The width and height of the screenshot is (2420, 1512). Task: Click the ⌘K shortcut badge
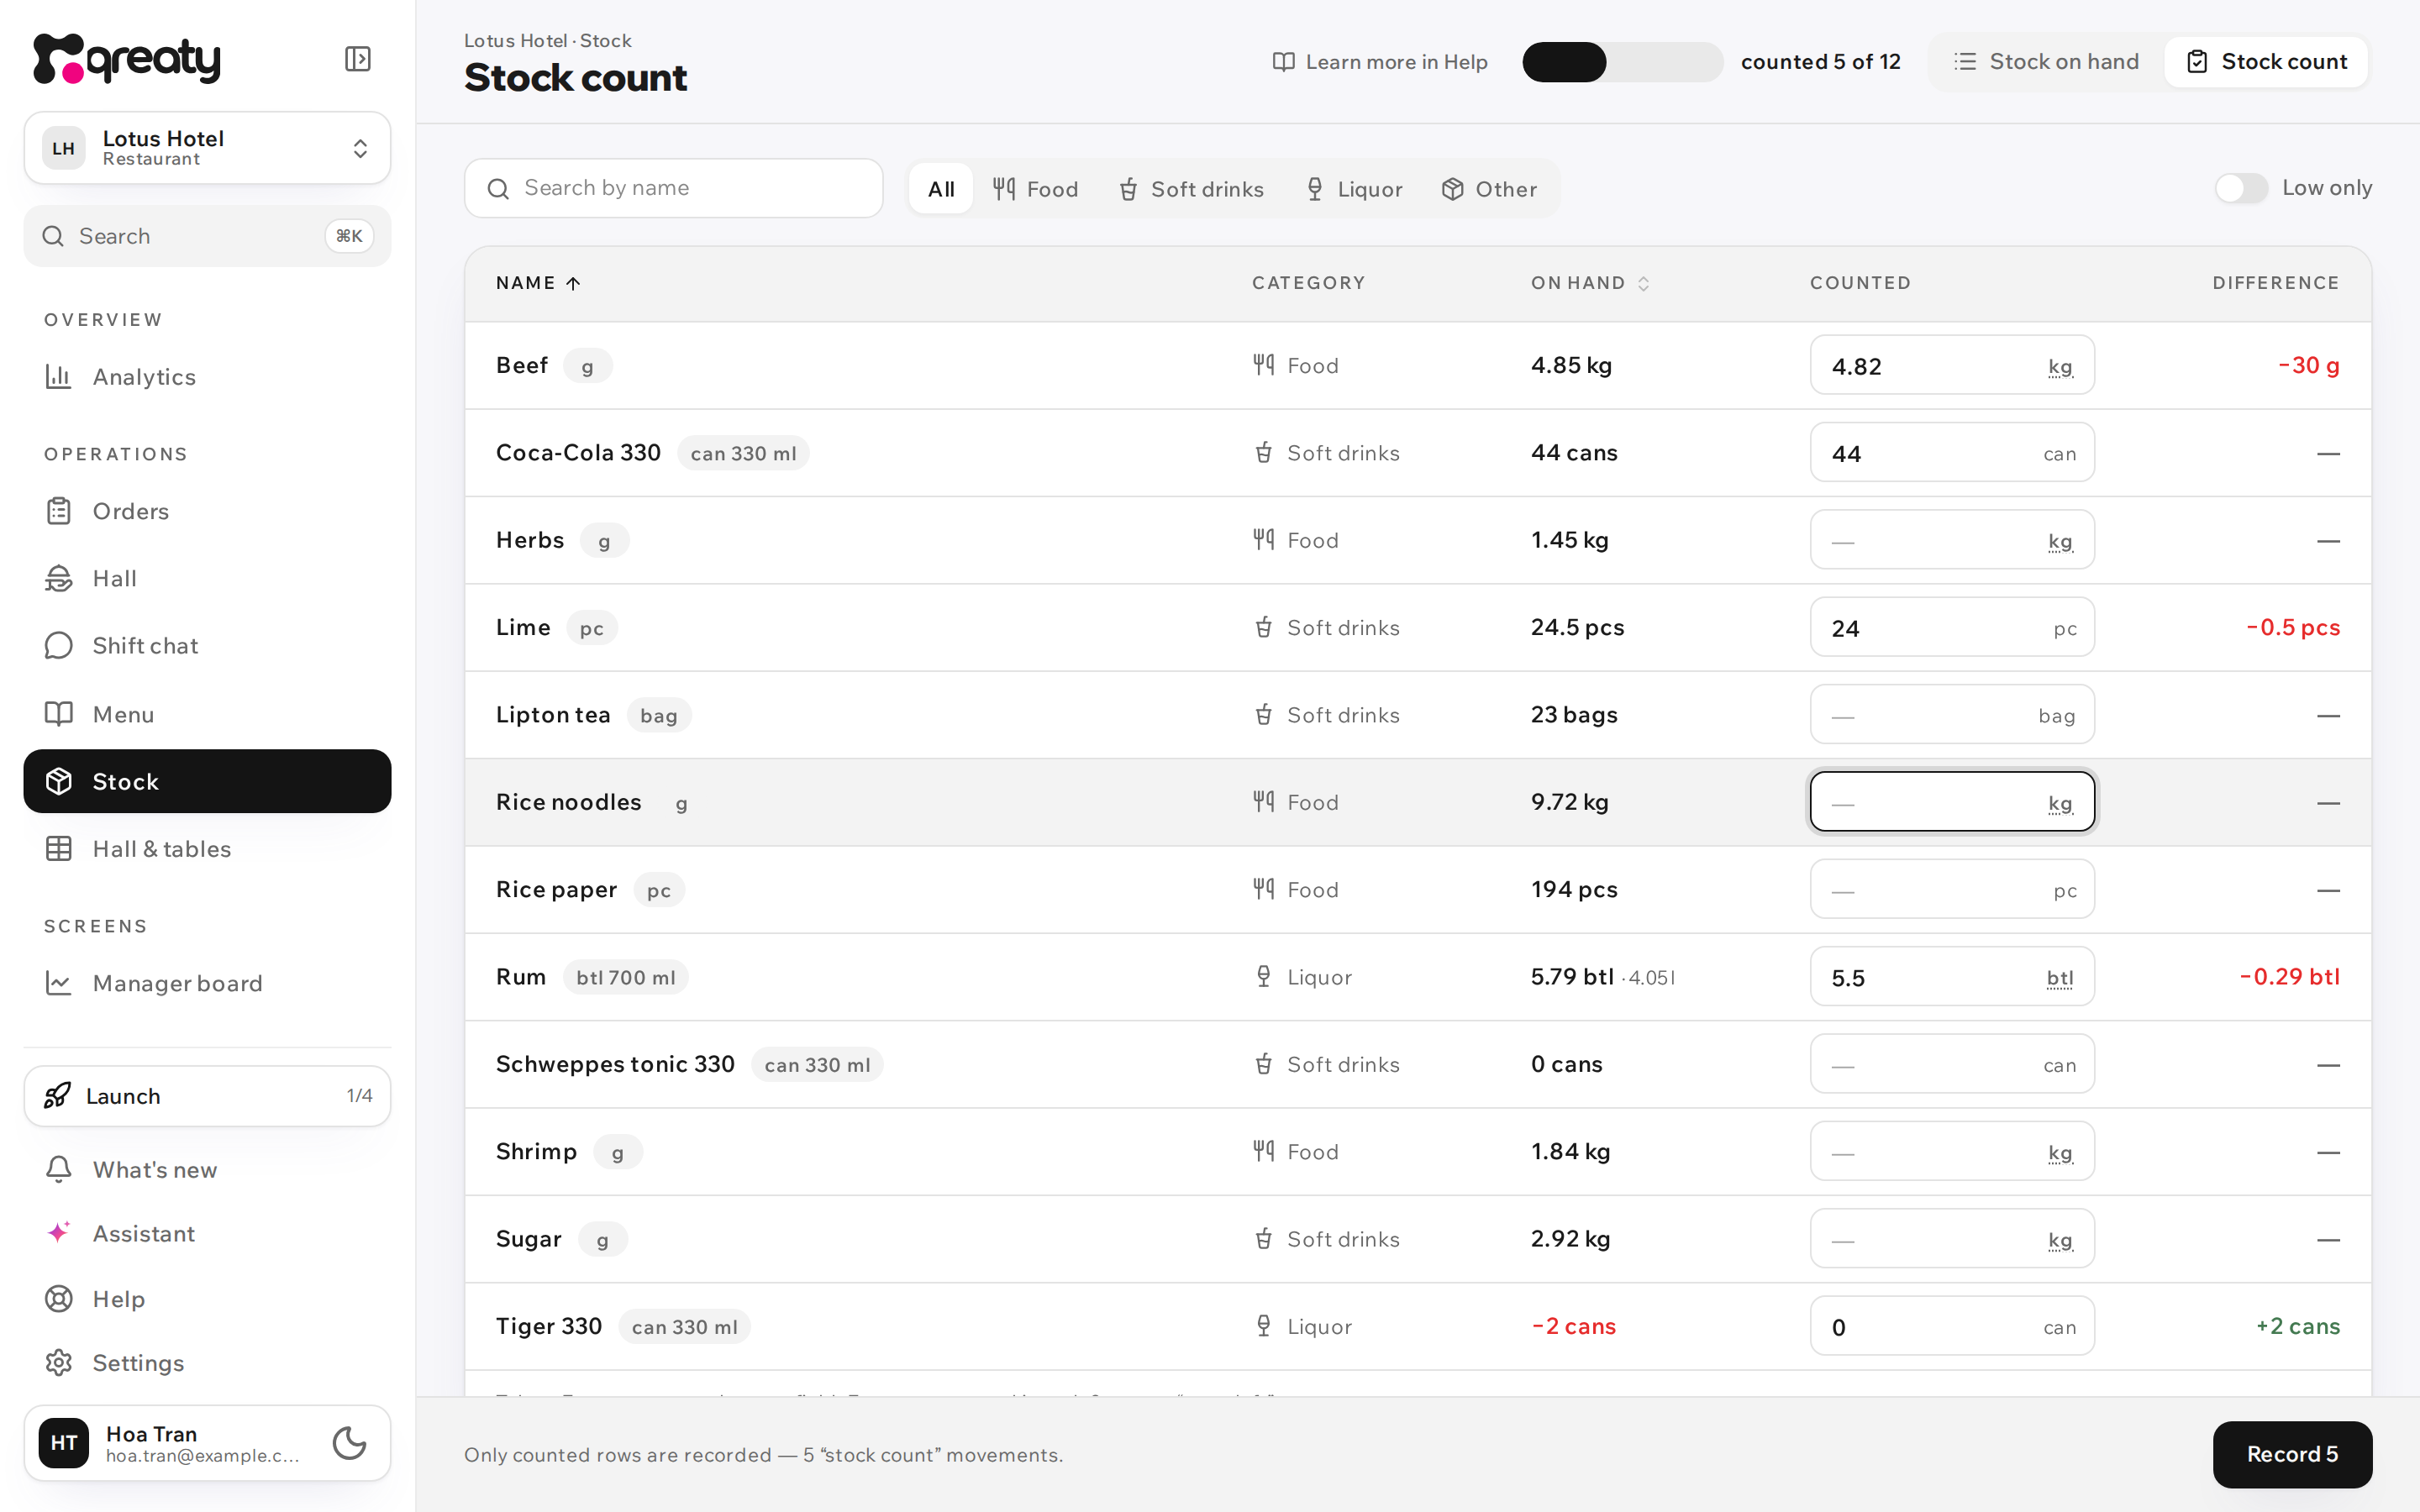349,236
